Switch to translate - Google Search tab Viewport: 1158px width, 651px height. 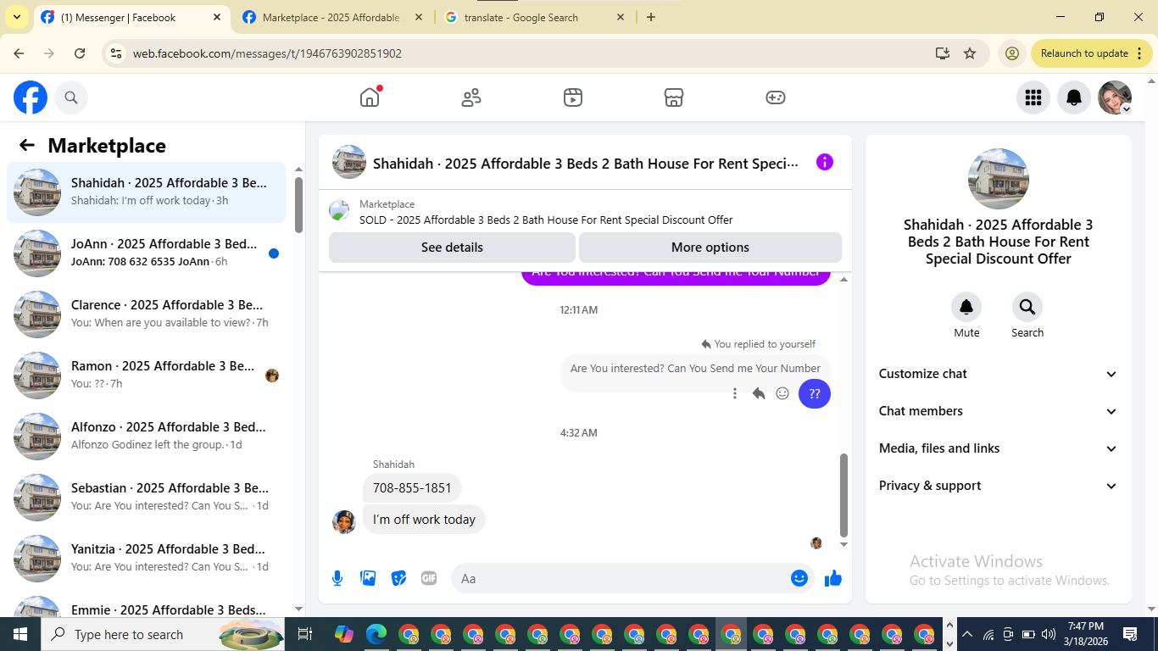click(x=534, y=17)
